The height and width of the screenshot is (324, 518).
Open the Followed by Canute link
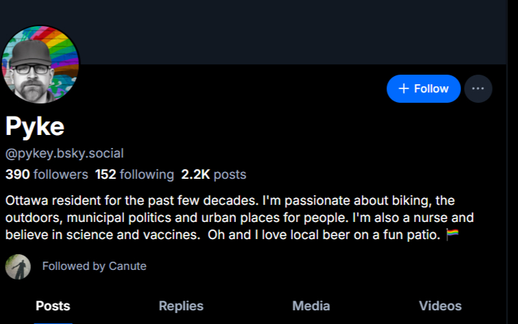click(x=94, y=266)
